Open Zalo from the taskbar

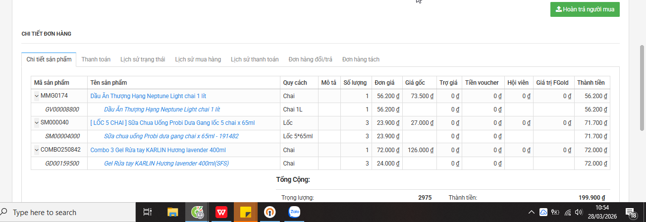click(x=295, y=212)
